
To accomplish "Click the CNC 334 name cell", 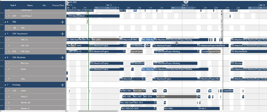I will [x=25, y=46].
